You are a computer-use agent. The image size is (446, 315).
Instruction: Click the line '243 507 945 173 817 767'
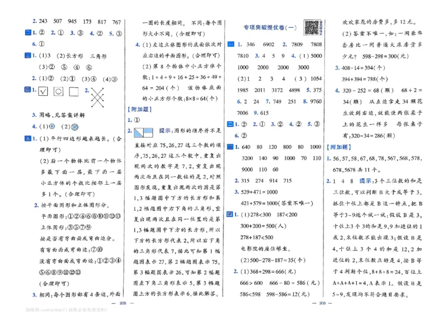click(x=80, y=22)
